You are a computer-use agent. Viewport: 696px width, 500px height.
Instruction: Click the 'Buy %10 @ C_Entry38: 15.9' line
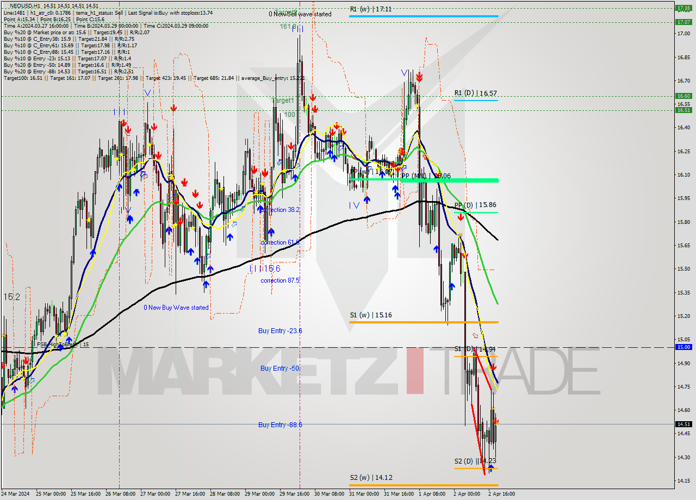69,39
